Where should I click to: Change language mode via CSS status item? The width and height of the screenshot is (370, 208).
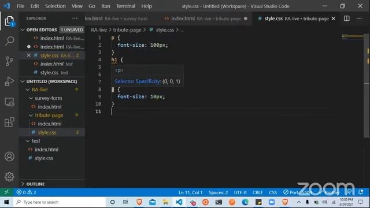[273, 192]
